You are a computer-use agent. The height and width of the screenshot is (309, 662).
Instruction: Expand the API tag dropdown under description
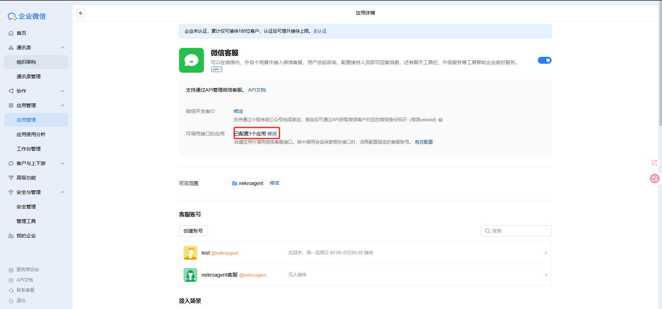pyautogui.click(x=217, y=69)
